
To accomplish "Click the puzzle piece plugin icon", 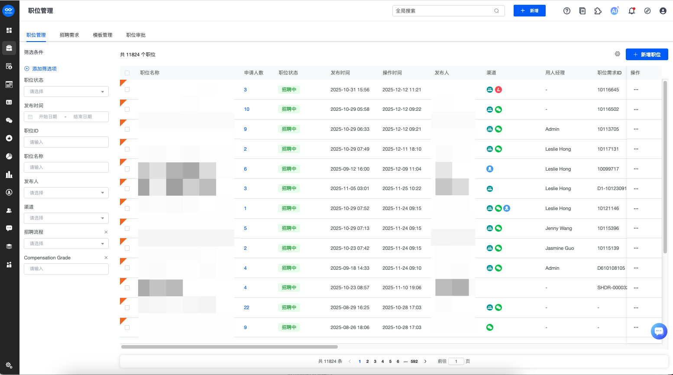I will point(598,11).
